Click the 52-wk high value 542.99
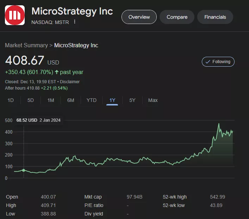 click(x=218, y=197)
